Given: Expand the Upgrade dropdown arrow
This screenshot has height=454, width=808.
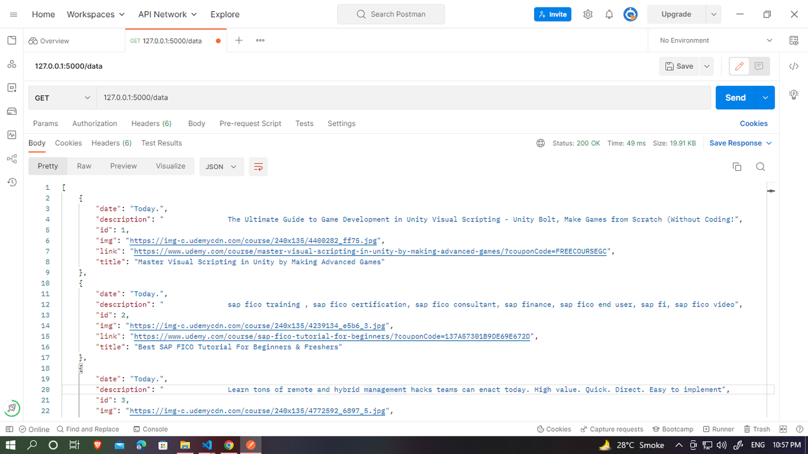Looking at the screenshot, I should pyautogui.click(x=714, y=14).
